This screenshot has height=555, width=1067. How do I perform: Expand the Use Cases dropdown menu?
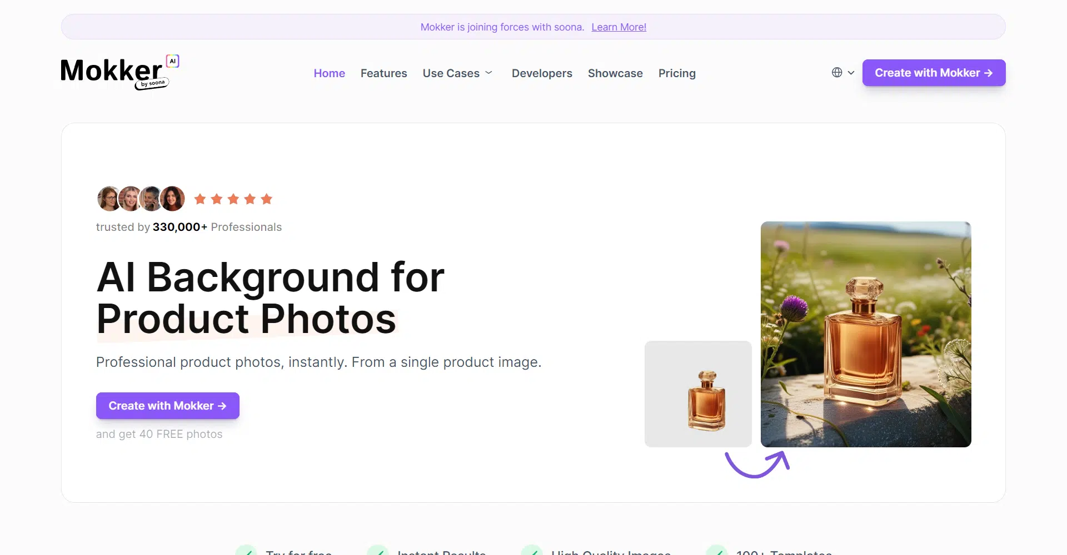click(457, 73)
